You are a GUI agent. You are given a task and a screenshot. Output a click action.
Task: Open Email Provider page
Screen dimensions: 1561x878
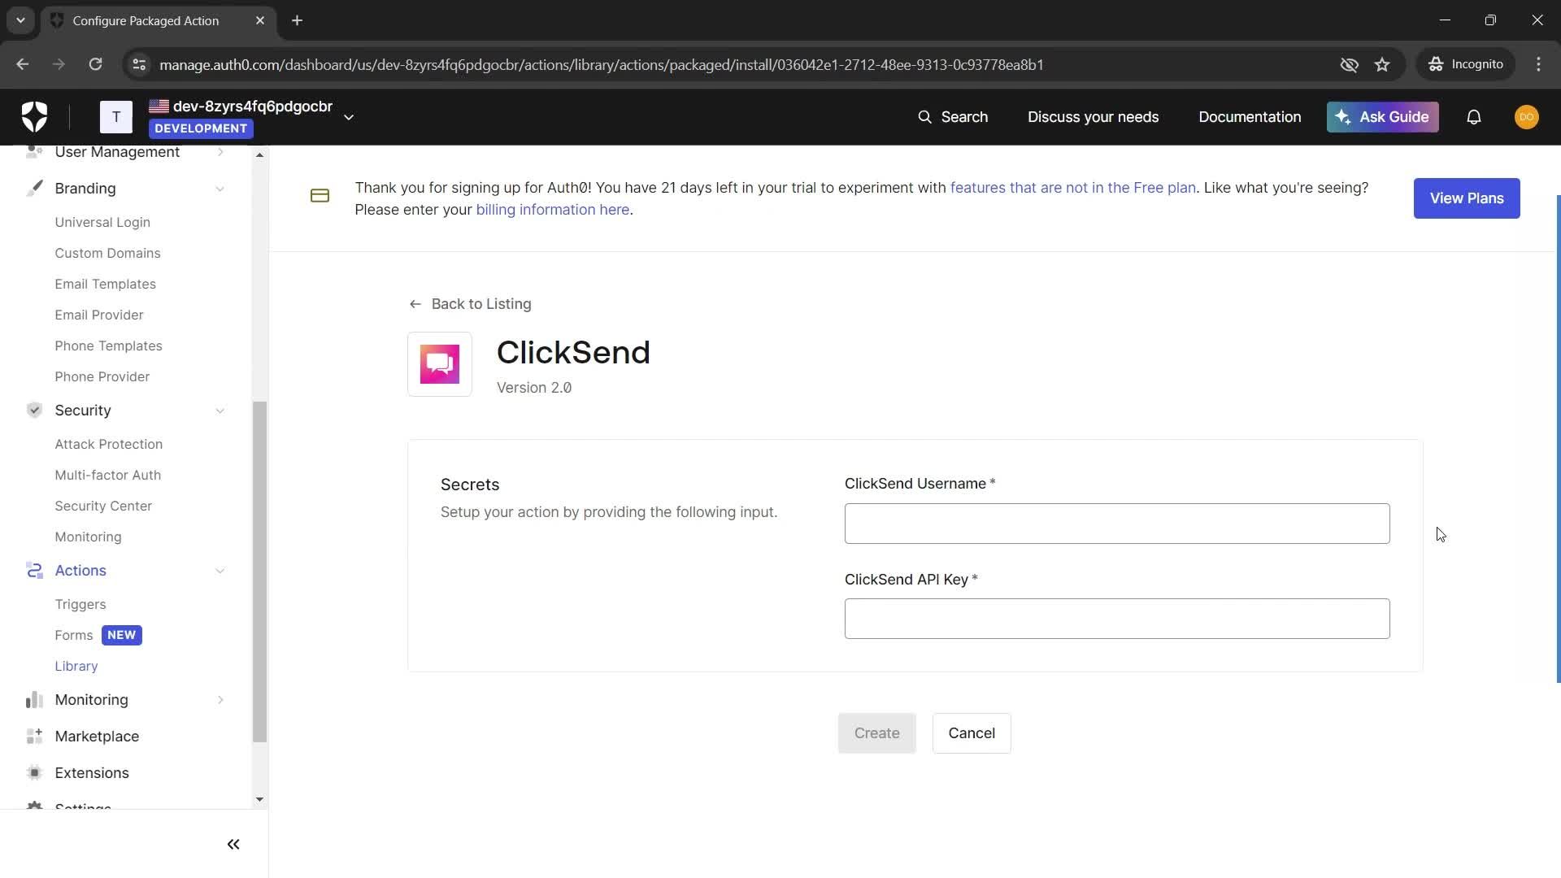98,315
